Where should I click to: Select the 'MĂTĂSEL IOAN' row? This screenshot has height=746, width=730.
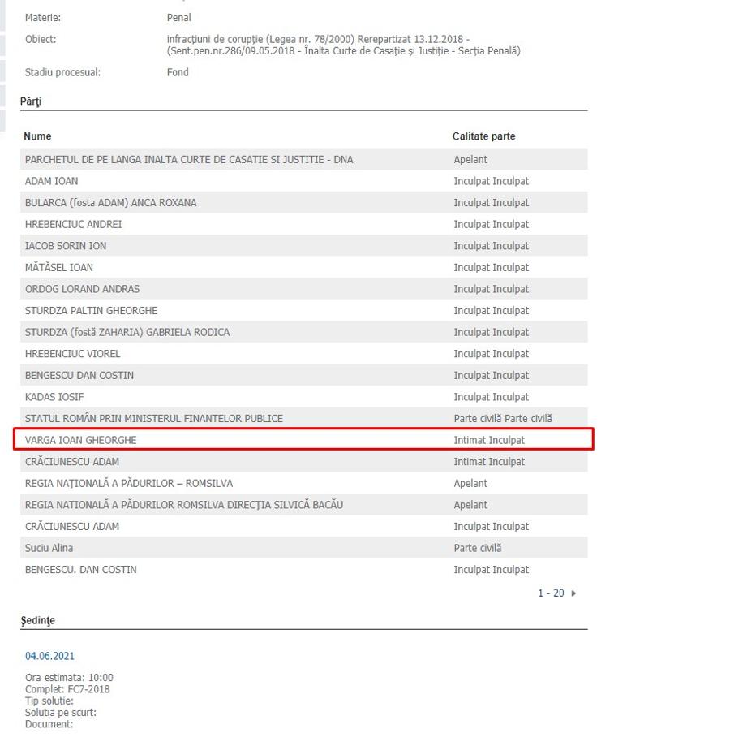(303, 267)
